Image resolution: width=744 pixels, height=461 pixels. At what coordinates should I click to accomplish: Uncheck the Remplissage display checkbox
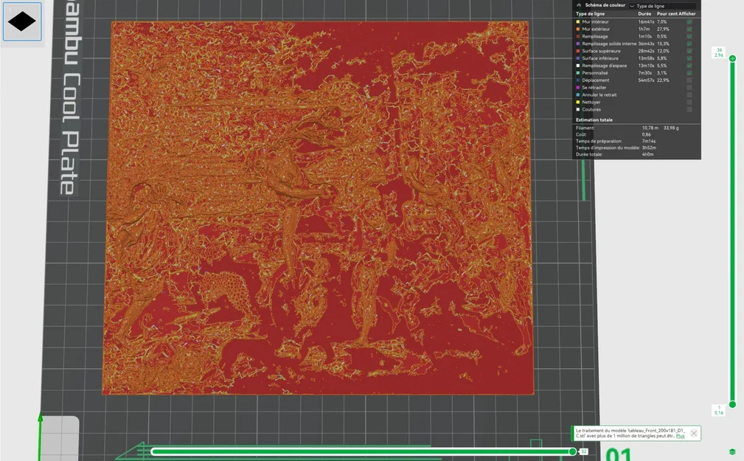689,37
